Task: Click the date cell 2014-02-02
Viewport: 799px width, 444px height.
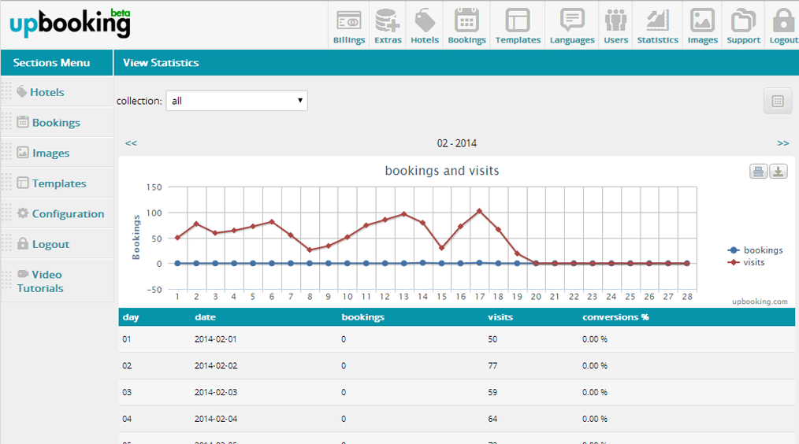Action: tap(216, 365)
